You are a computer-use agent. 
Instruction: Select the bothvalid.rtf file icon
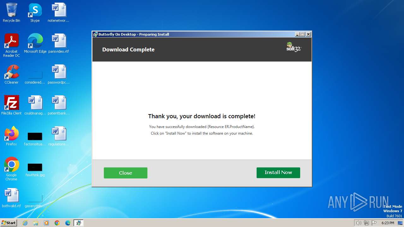(11, 198)
